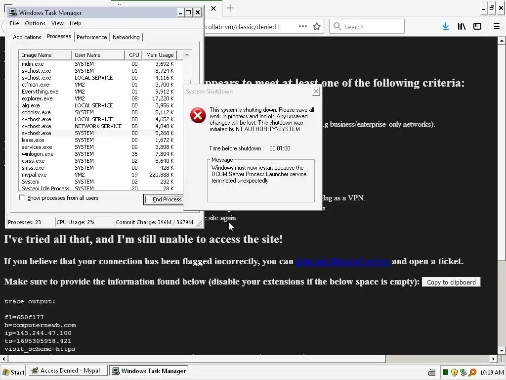
Task: Select the mdm.exe process row
Action: pos(98,64)
